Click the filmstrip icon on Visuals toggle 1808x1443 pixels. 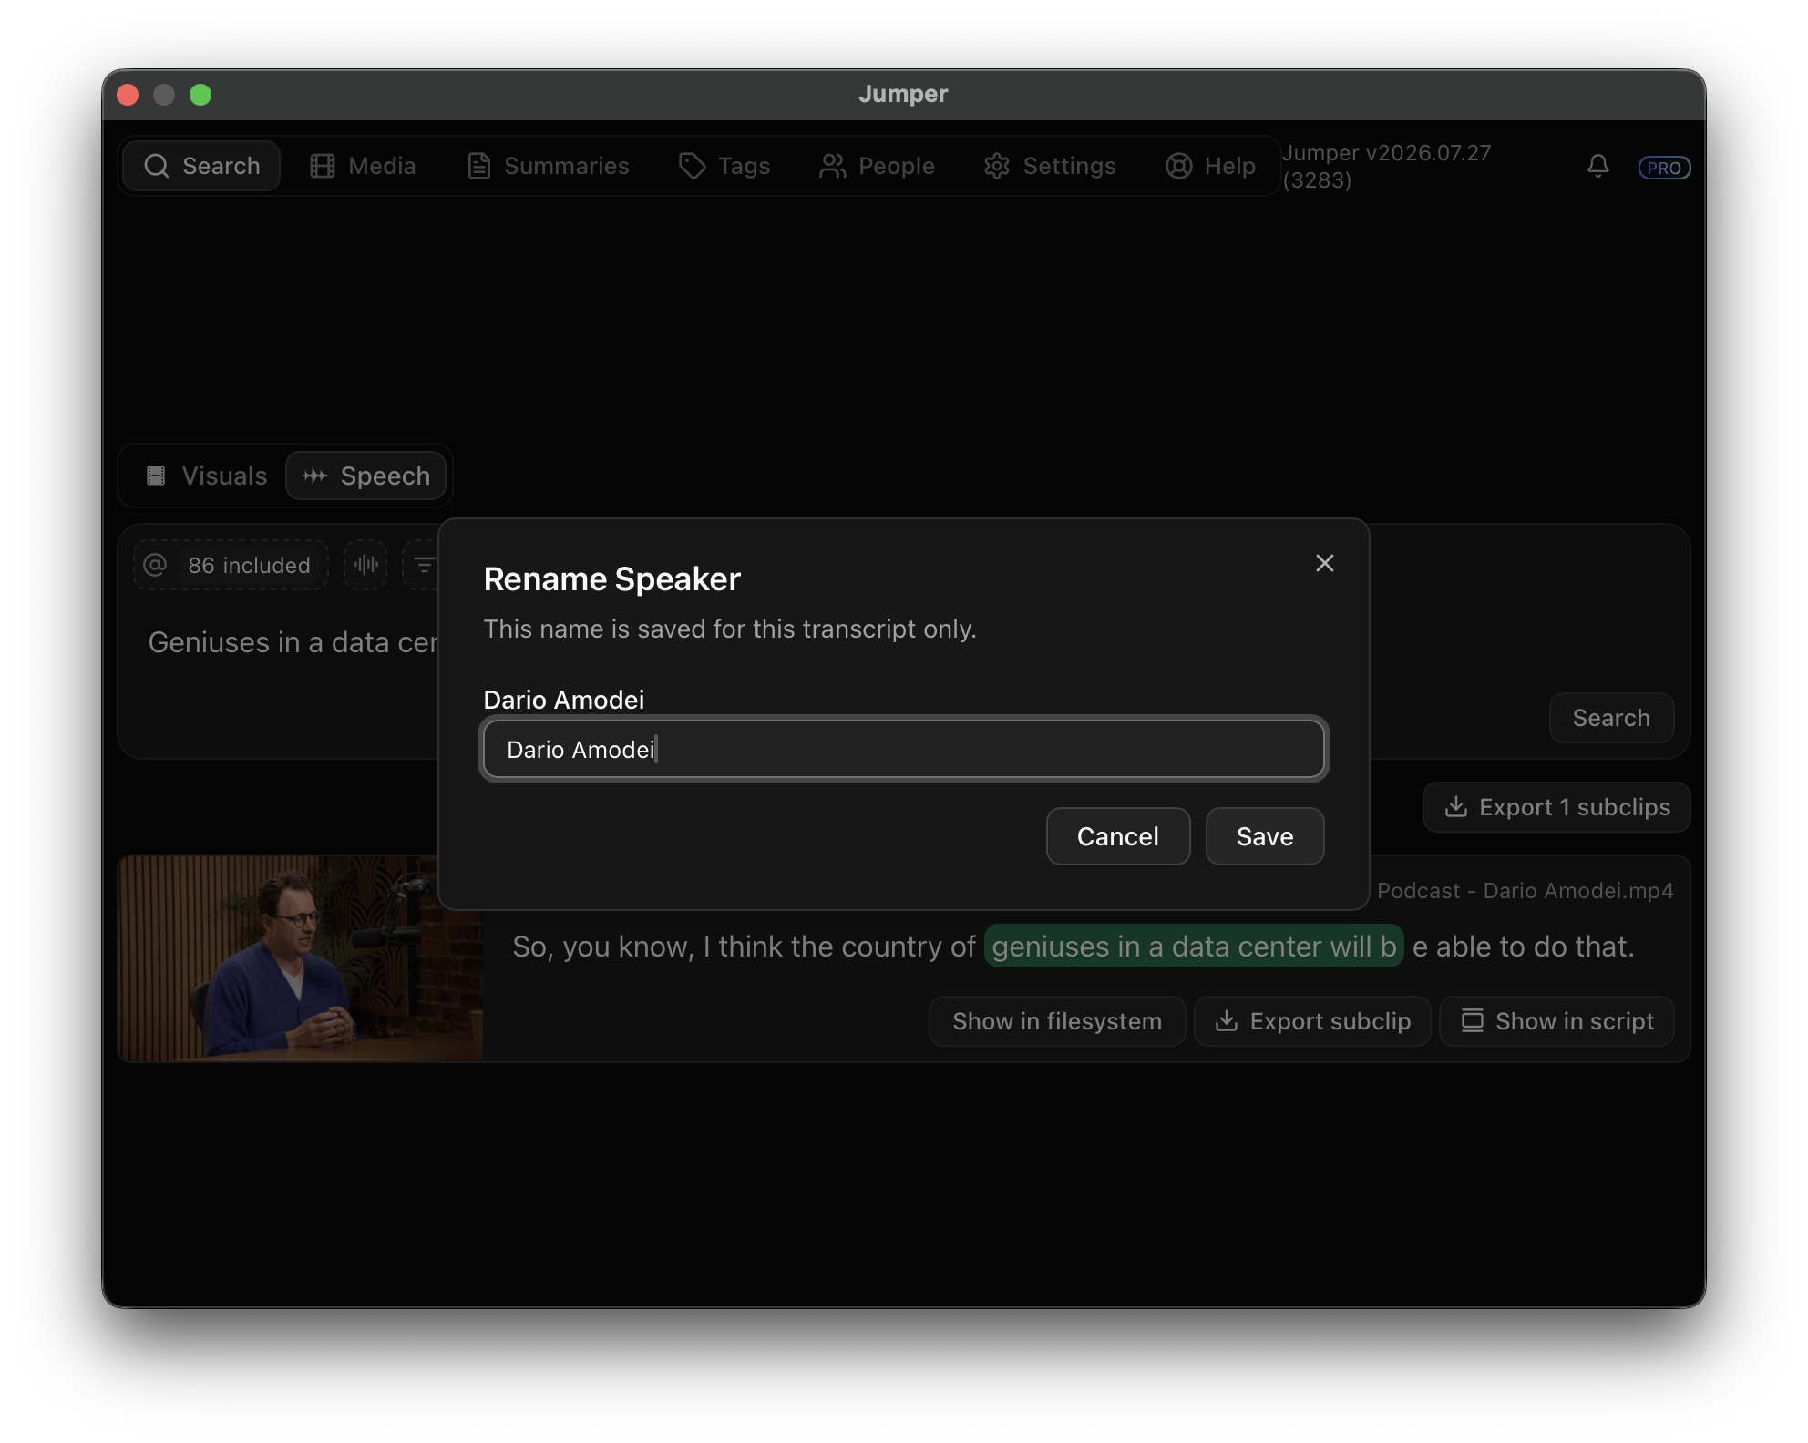pyautogui.click(x=156, y=476)
